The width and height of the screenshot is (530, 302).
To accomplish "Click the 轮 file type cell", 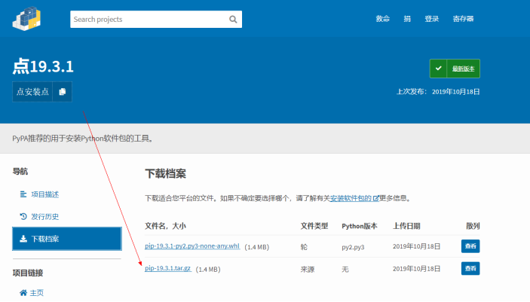I will point(304,247).
